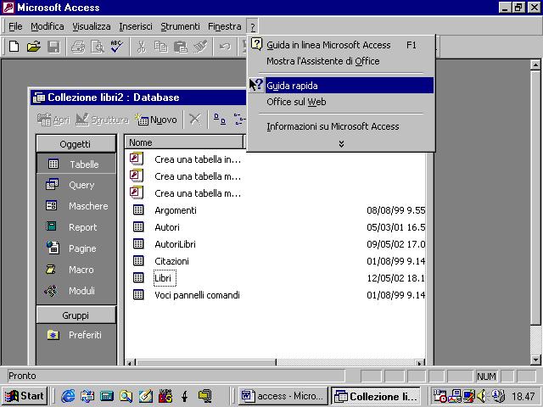The height and width of the screenshot is (407, 543).
Task: Click the table icon beside Argomenti
Action: click(138, 209)
